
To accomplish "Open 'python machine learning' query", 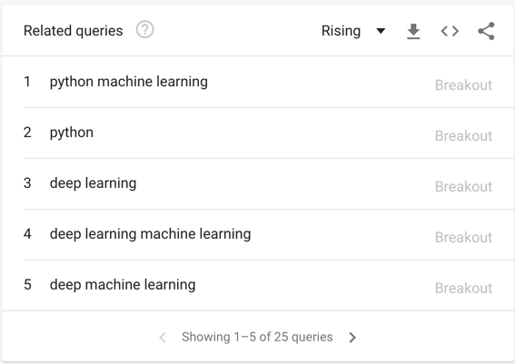I will click(129, 82).
